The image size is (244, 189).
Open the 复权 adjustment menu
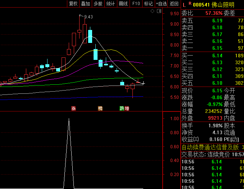73,4
